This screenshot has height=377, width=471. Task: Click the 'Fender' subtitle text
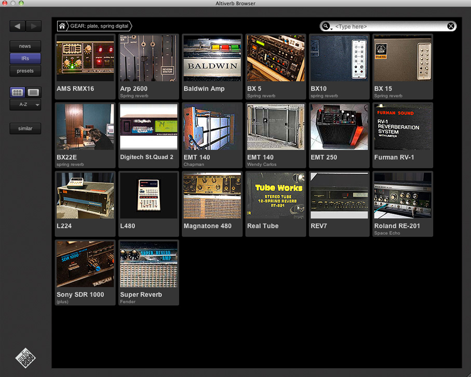128,302
